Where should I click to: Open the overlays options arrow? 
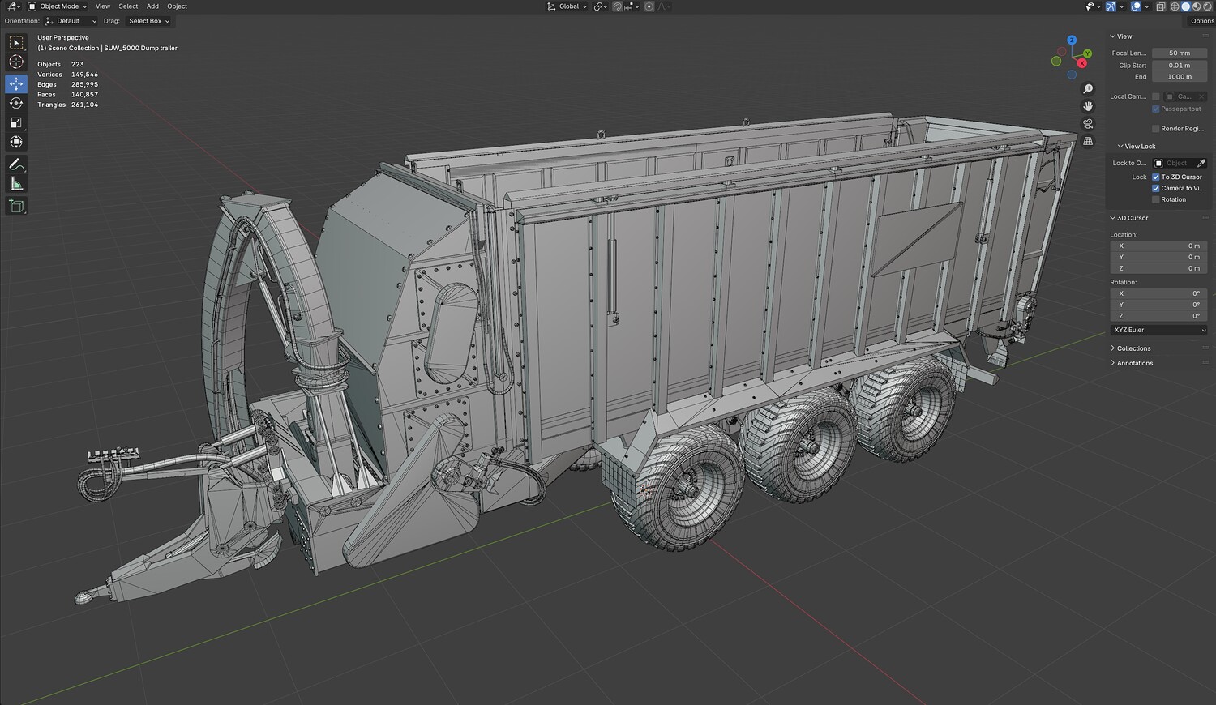click(x=1146, y=6)
